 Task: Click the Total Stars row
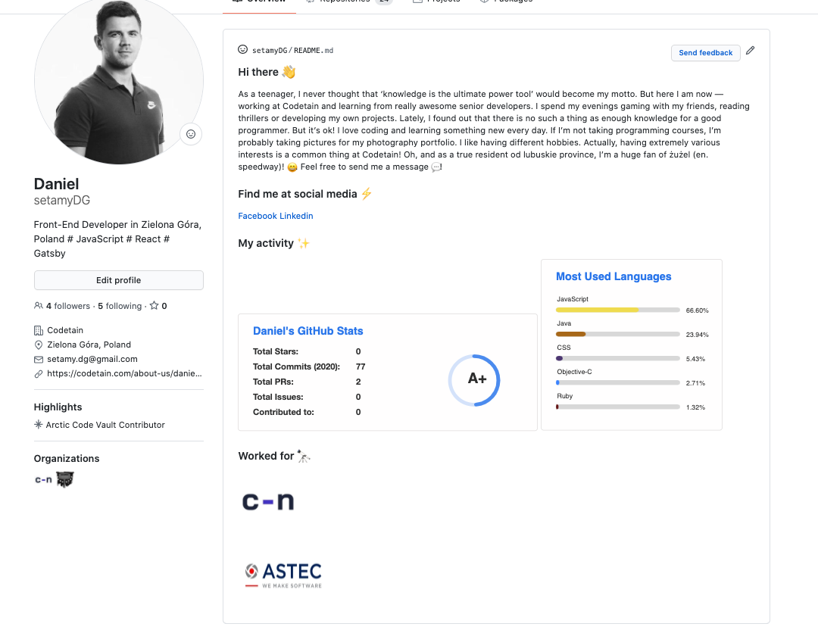click(307, 351)
